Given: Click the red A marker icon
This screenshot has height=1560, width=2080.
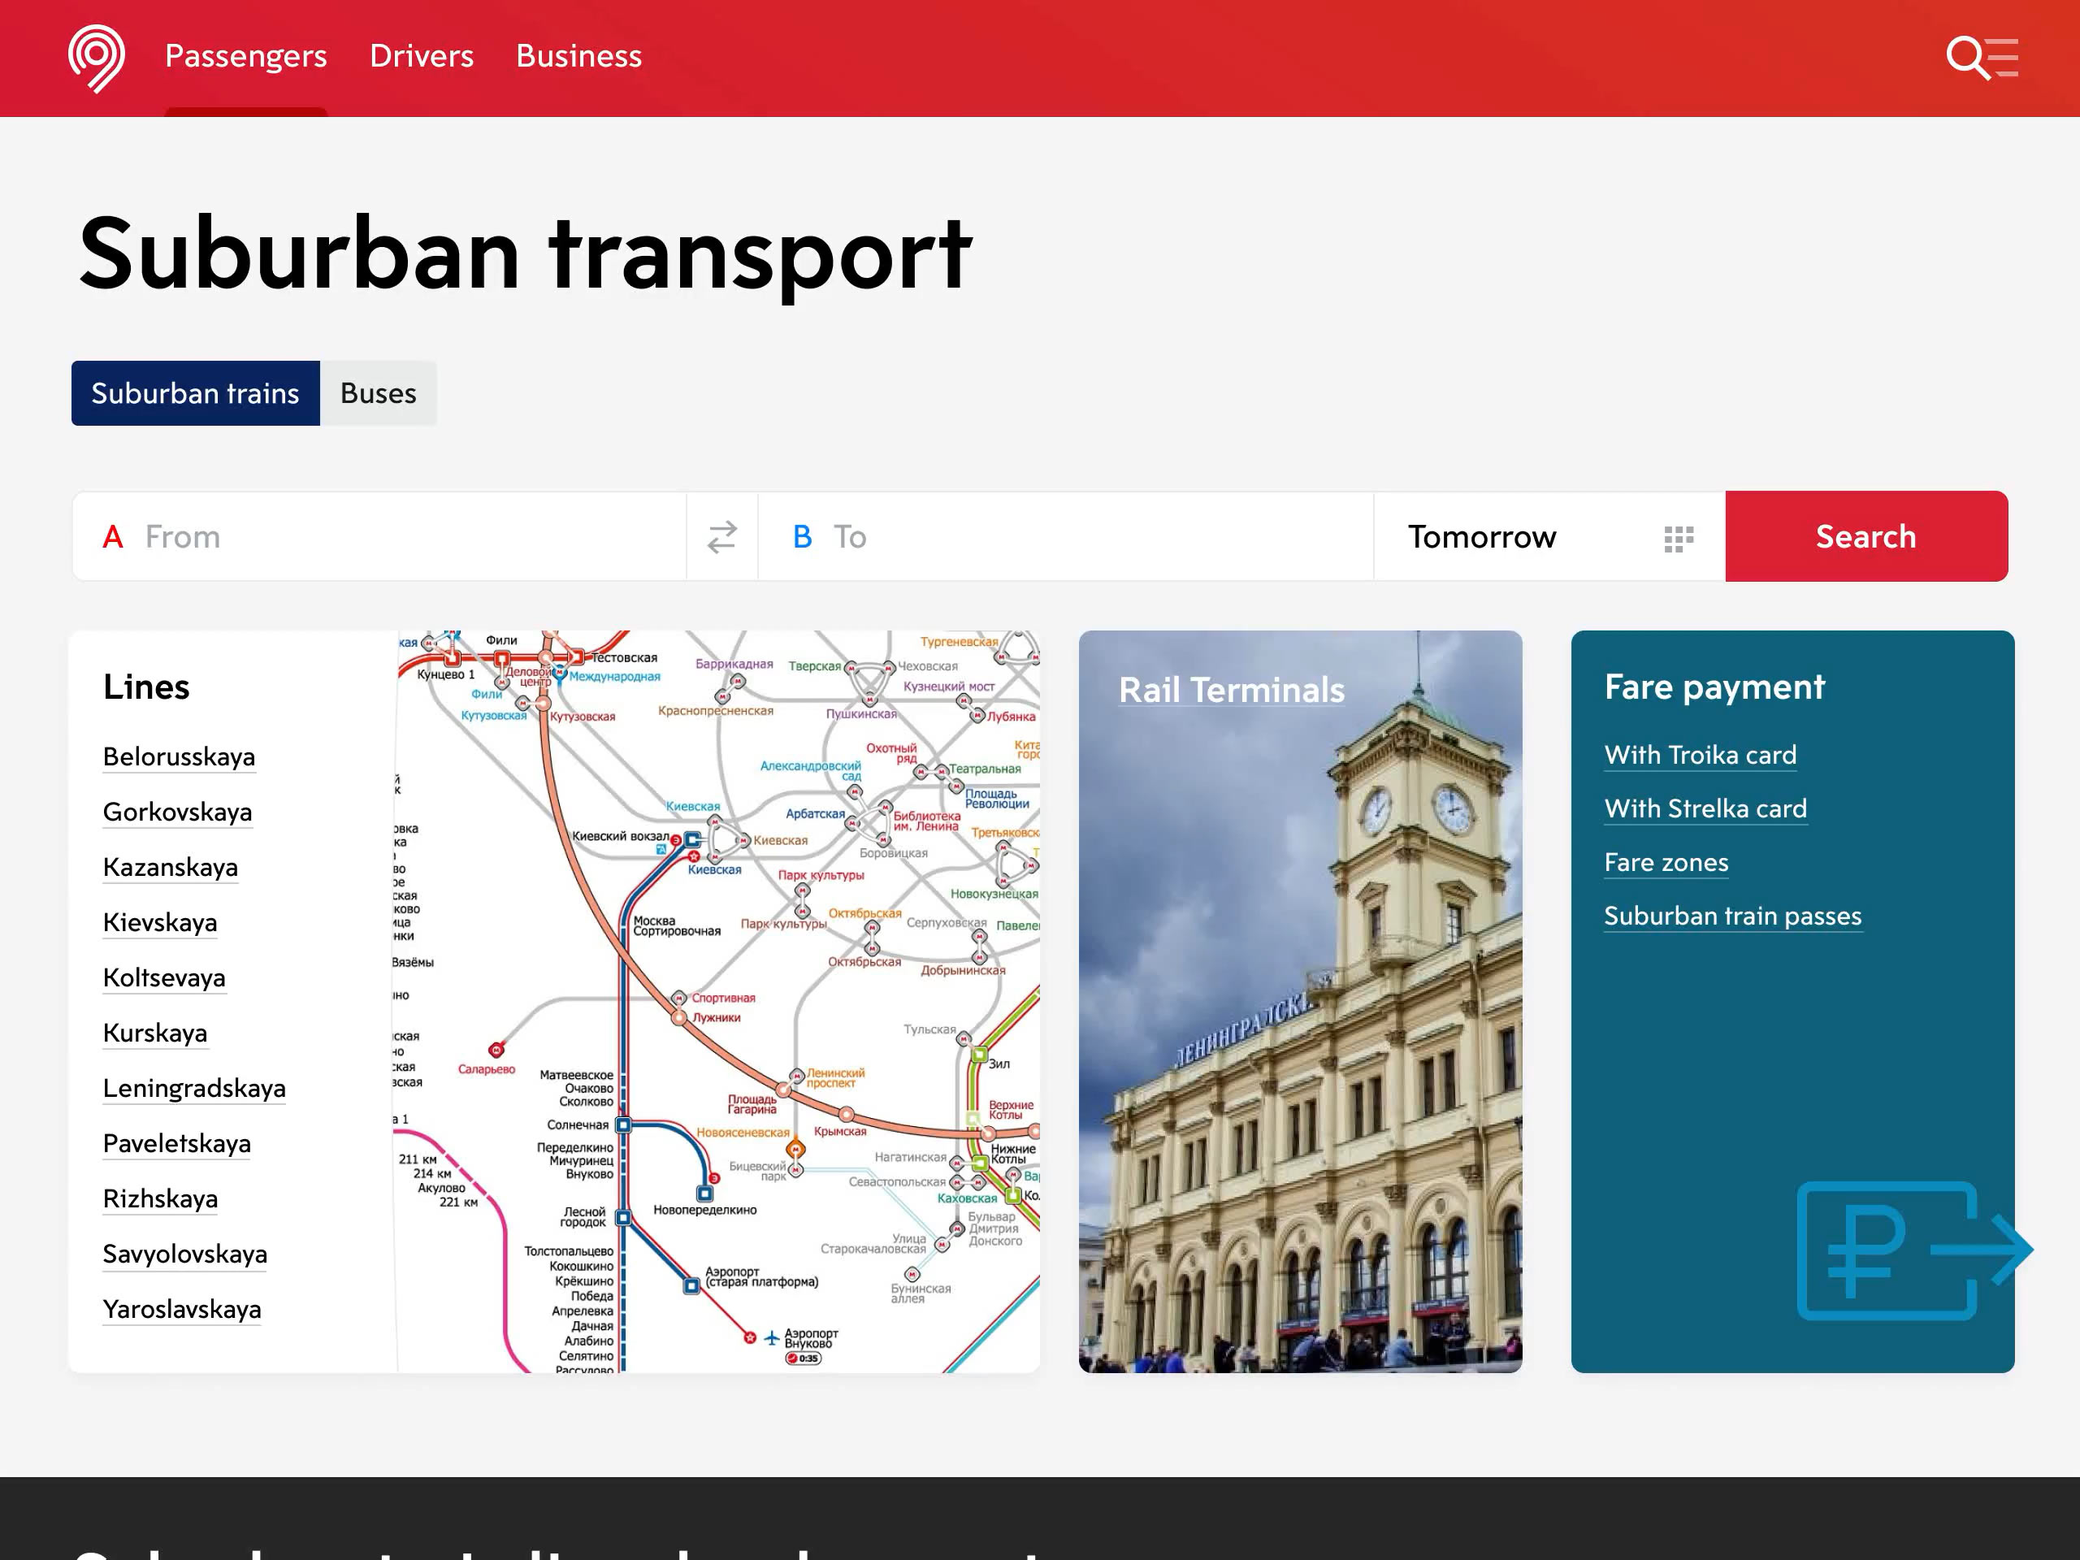Looking at the screenshot, I should tap(113, 537).
